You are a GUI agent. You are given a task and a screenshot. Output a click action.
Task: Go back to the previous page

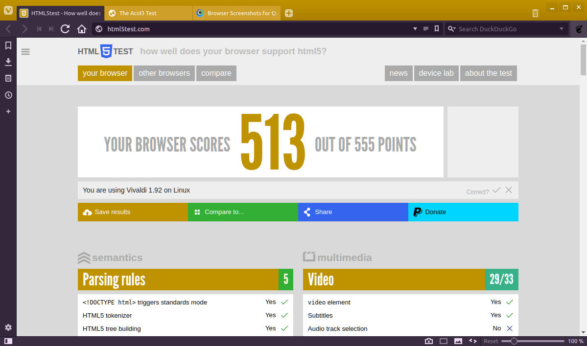coord(8,29)
